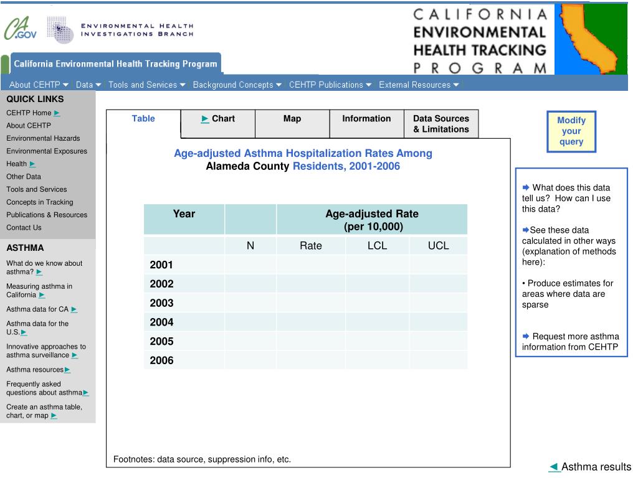
Task: Click the arrow icon on the Chart tab
Action: (x=205, y=119)
